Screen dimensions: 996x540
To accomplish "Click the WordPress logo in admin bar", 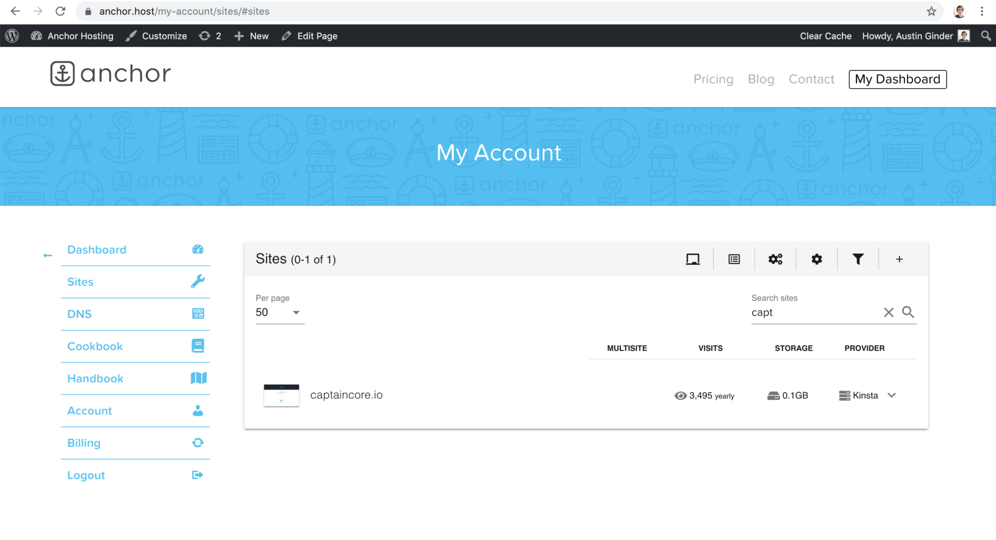I will [x=12, y=36].
